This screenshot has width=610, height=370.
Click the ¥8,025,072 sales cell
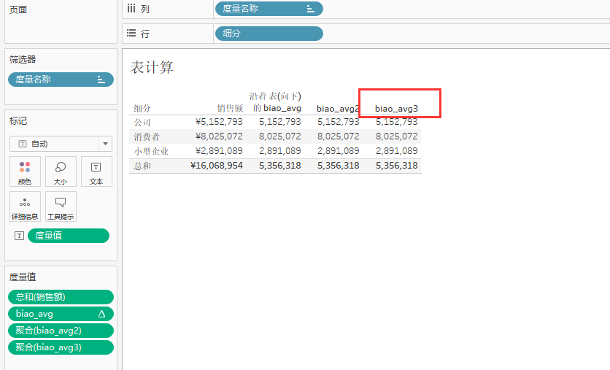click(x=219, y=136)
